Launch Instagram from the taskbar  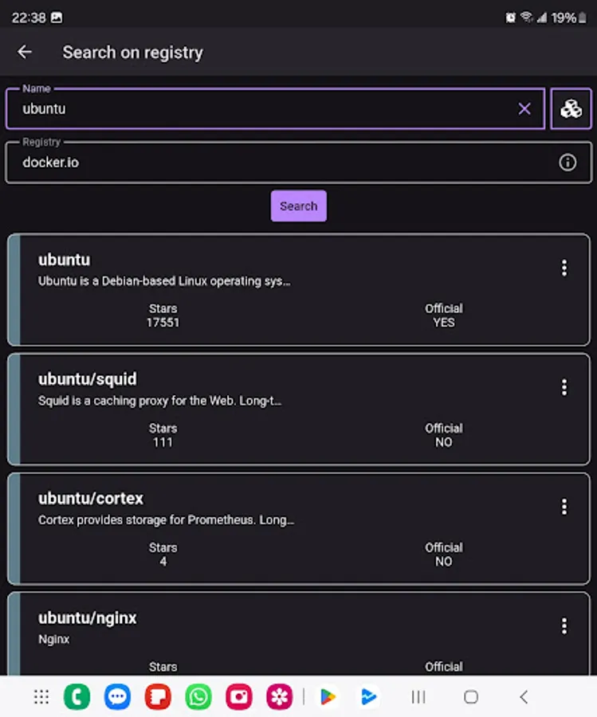coord(238,696)
